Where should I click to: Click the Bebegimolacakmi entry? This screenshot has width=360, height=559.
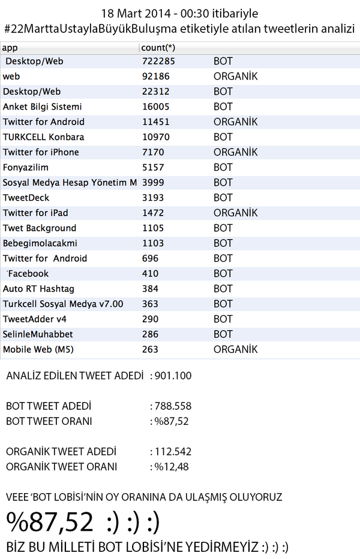(40, 243)
